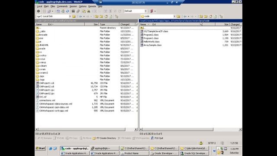This screenshot has width=277, height=156.
Task: Click red New Session icon
Action: [151, 11]
